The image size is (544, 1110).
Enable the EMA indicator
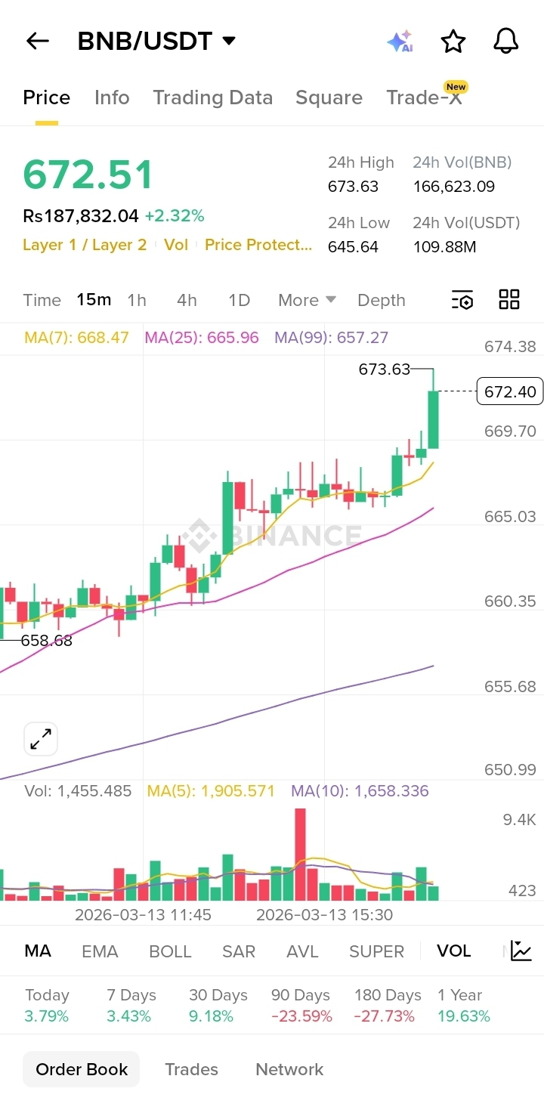[x=100, y=951]
